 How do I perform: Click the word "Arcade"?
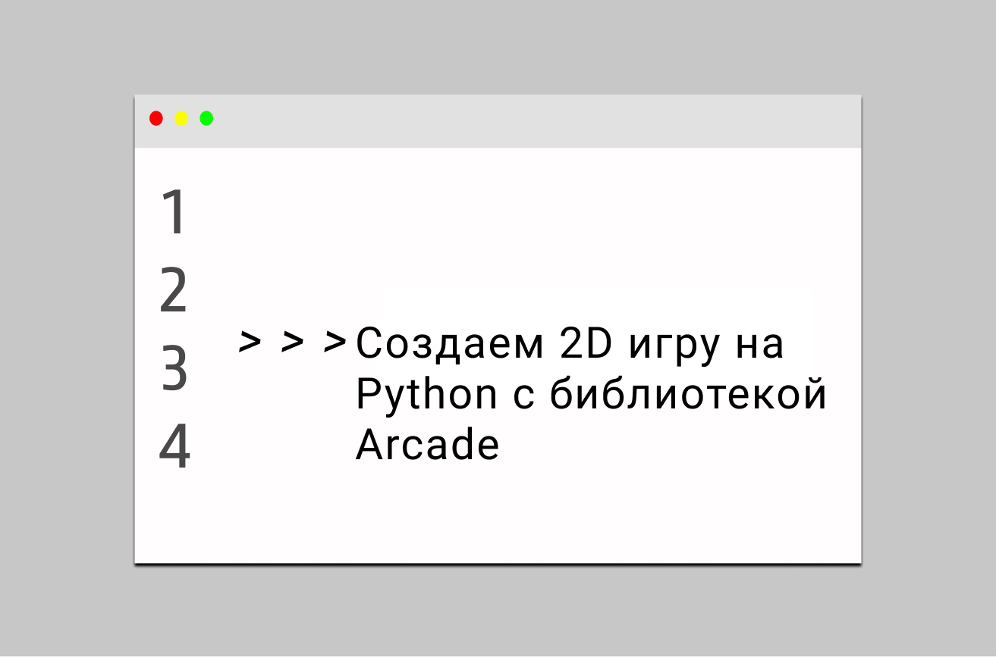tap(427, 446)
